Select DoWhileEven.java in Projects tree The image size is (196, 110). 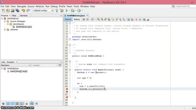[x=24, y=27]
